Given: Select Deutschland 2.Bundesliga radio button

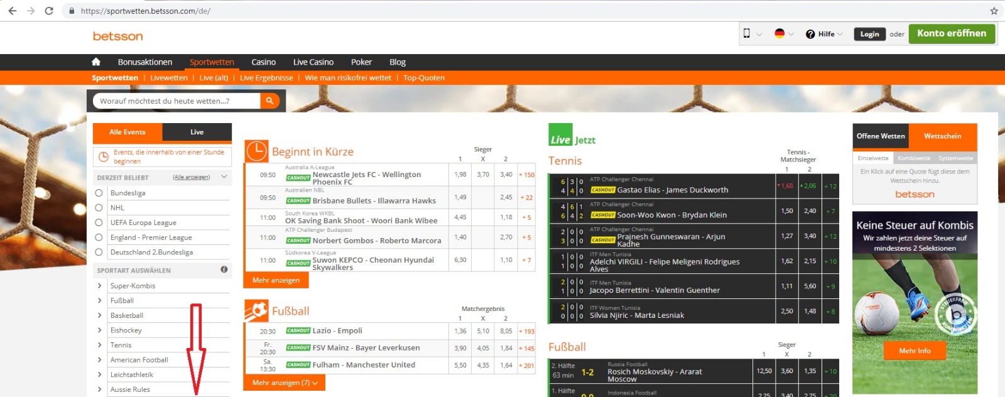Looking at the screenshot, I should point(99,252).
